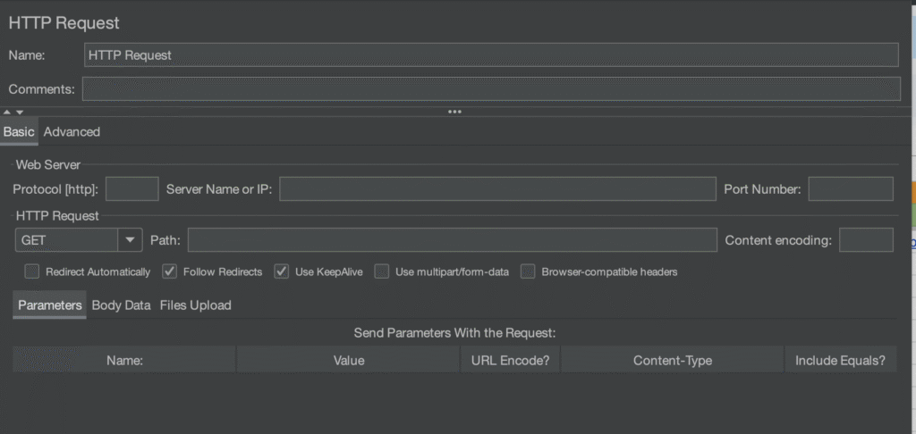Screen dimensions: 916x434
Task: Click the Include Equals? column header
Action: pos(840,361)
